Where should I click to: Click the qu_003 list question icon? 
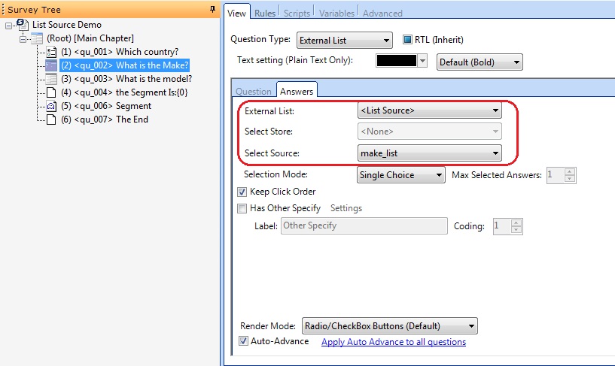(51, 79)
